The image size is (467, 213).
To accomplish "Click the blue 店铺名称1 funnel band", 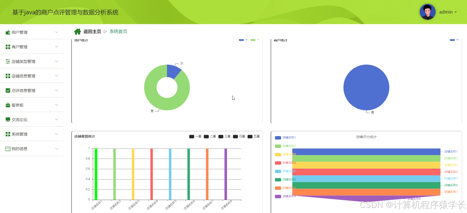I will pyautogui.click(x=366, y=152).
